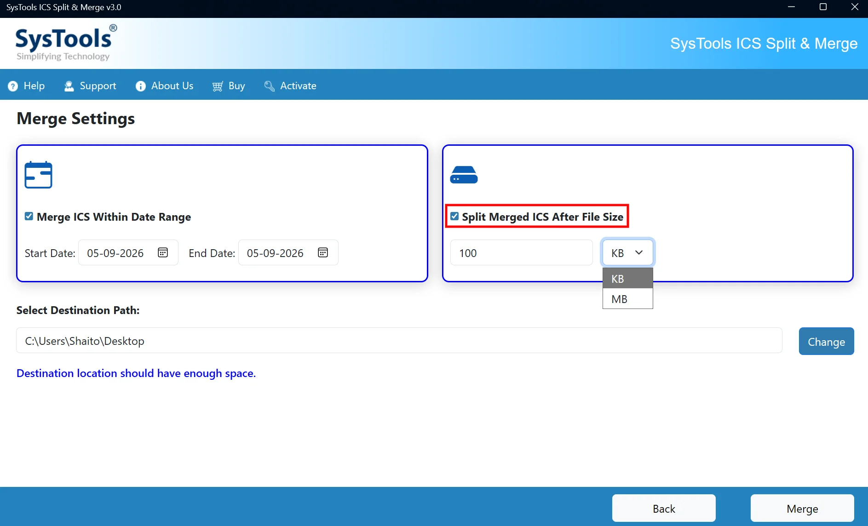The image size is (868, 526).
Task: Open the Support menu item
Action: (x=90, y=86)
